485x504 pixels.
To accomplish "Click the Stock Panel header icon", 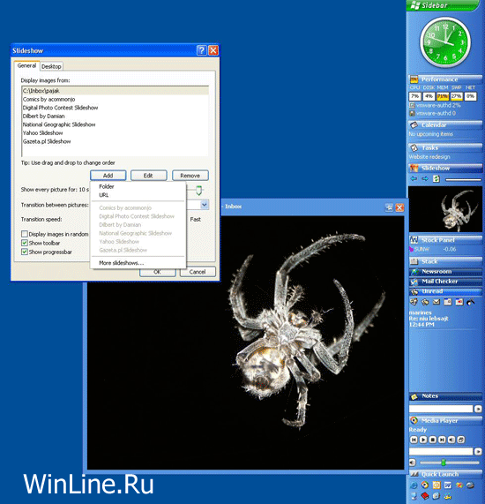I will click(414, 240).
